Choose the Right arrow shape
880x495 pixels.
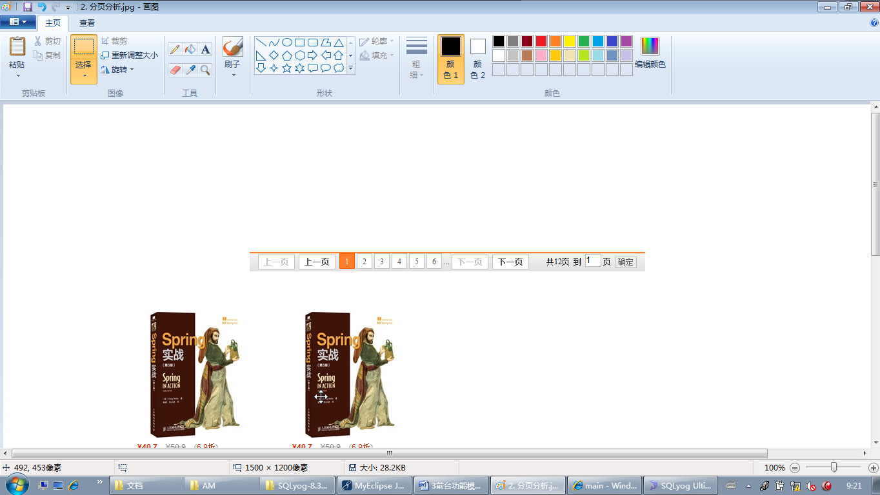(313, 55)
